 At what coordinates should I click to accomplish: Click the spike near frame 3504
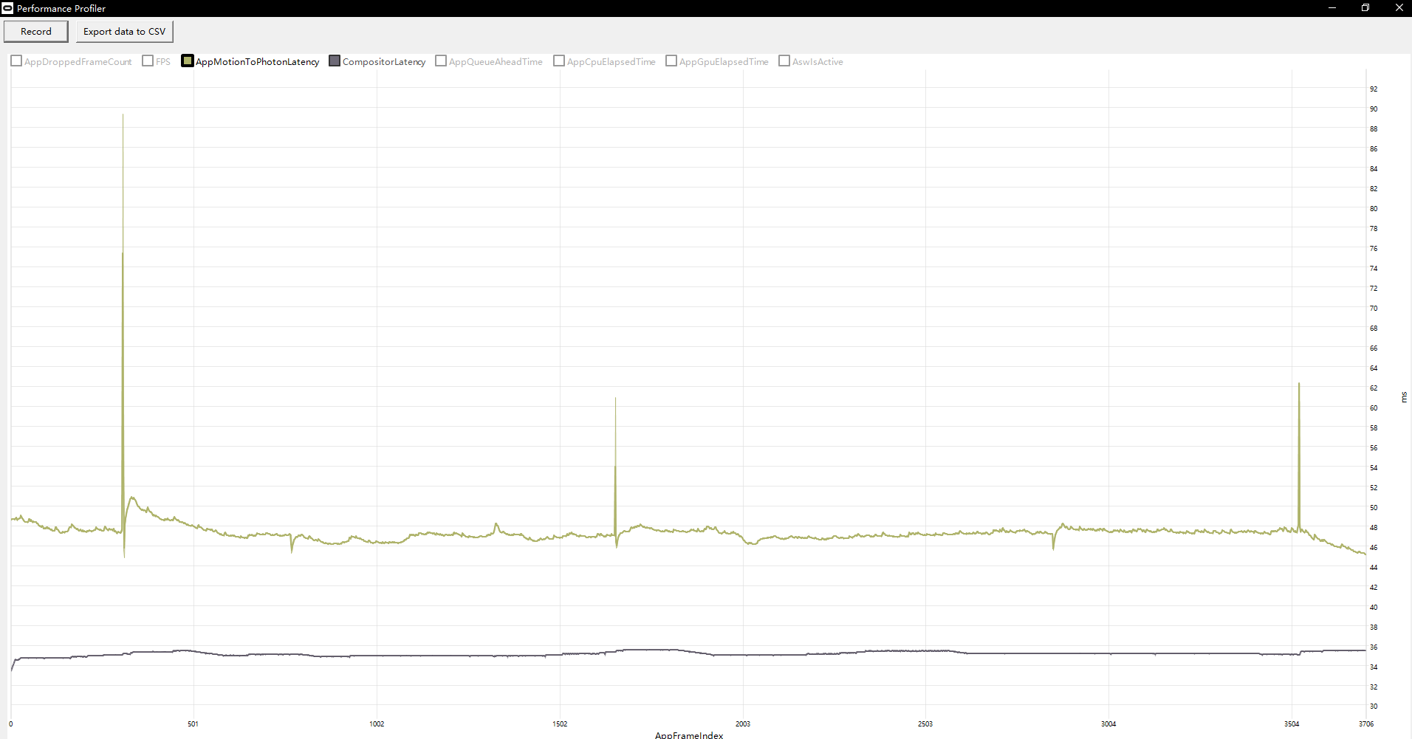coord(1299,385)
